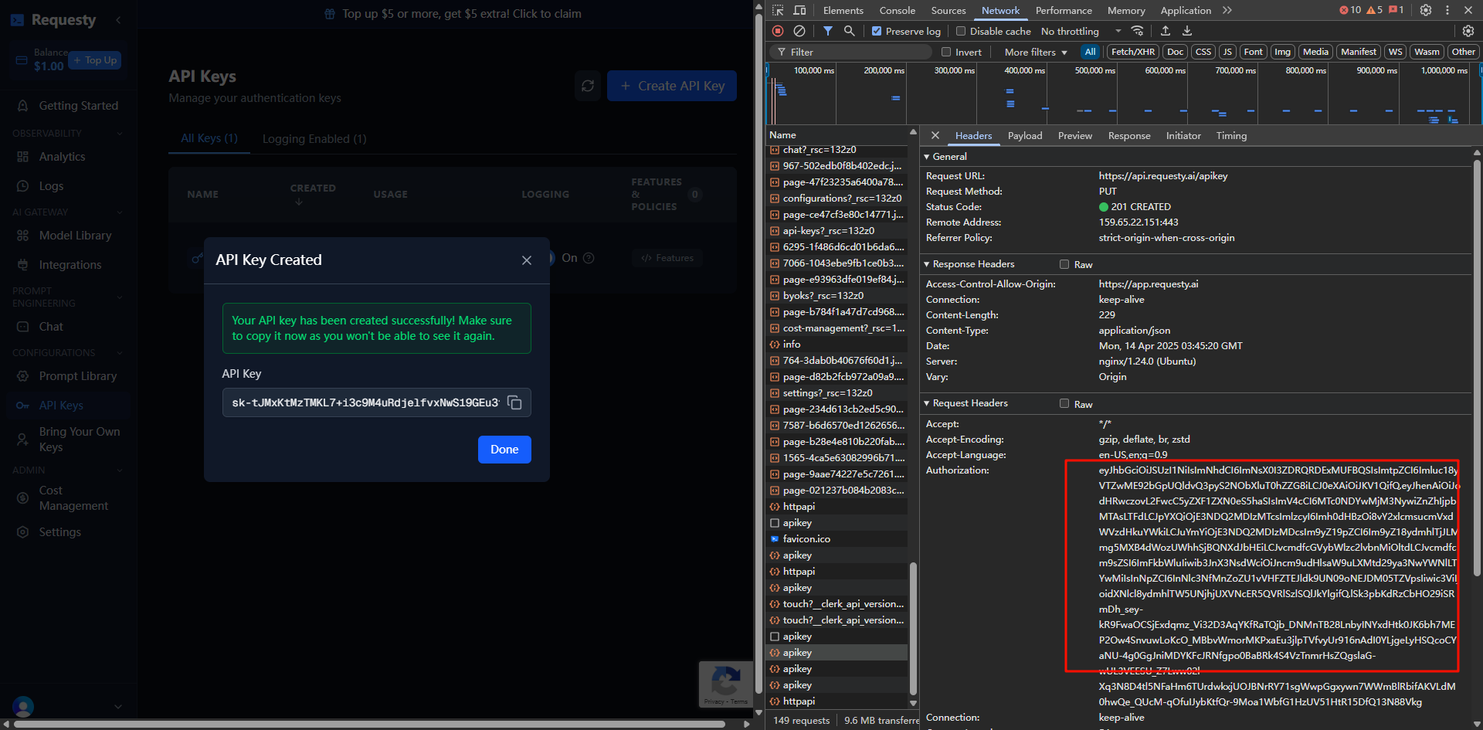Screen dimensions: 1483x730
Task: Select the All filter type
Action: coord(1090,52)
